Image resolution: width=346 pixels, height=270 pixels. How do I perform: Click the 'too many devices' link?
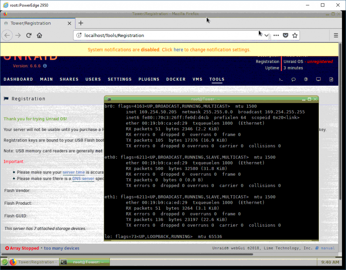pyautogui.click(x=62, y=248)
